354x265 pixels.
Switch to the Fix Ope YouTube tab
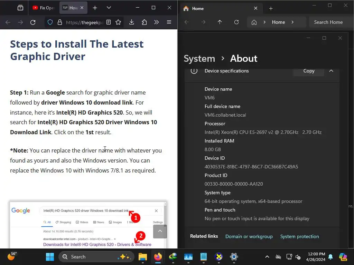[x=44, y=8]
